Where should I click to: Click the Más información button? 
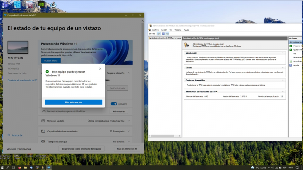click(x=73, y=102)
